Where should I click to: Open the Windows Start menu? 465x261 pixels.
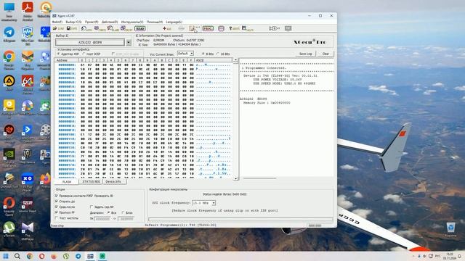[x=5, y=256]
